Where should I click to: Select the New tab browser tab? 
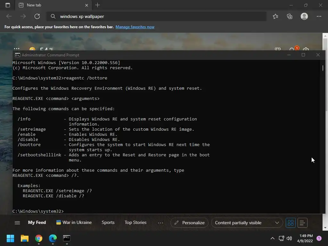pyautogui.click(x=53, y=5)
